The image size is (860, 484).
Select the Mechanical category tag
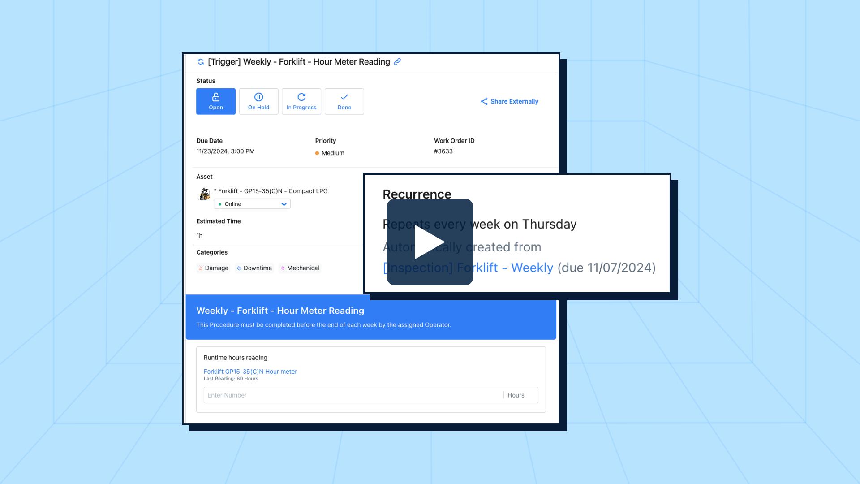point(300,268)
